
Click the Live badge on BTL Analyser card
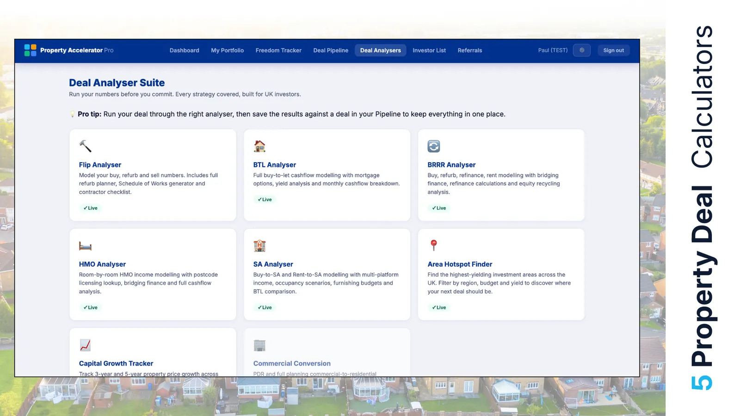[x=265, y=200]
